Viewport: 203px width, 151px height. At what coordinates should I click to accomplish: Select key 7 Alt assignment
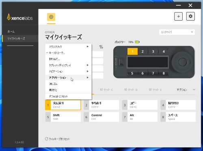pos(140,117)
